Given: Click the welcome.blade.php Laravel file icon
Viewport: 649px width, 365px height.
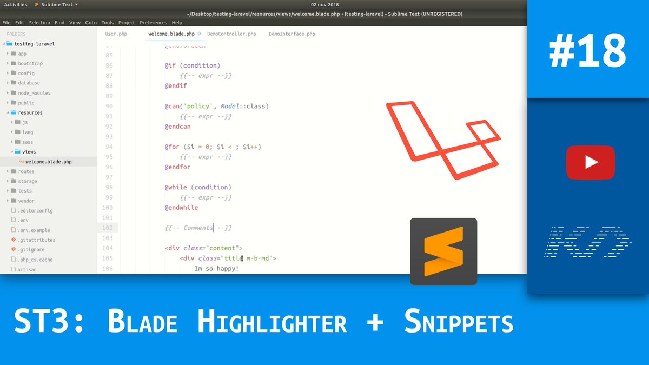Looking at the screenshot, I should [21, 162].
